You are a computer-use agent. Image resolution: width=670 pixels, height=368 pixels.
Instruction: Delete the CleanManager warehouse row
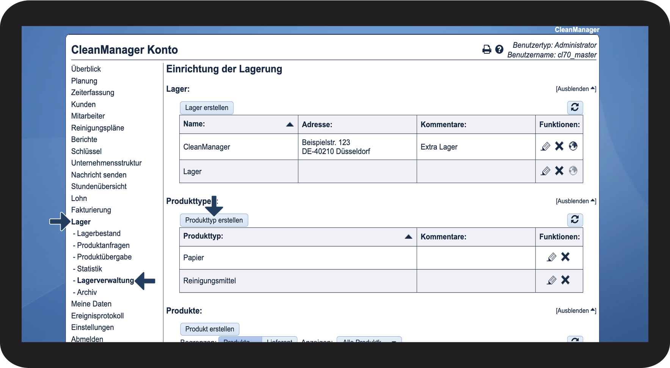click(x=559, y=146)
